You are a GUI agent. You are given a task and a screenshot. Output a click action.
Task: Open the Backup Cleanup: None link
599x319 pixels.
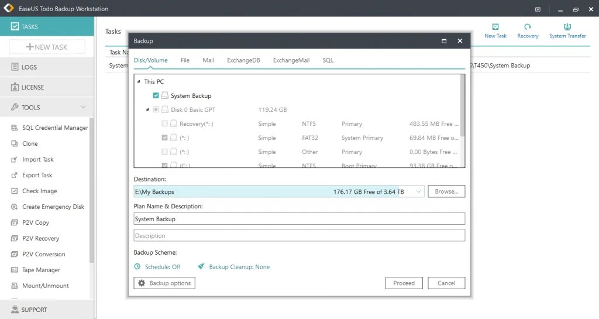239,267
